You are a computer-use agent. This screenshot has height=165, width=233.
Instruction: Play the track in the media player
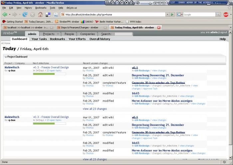click(117, 3)
